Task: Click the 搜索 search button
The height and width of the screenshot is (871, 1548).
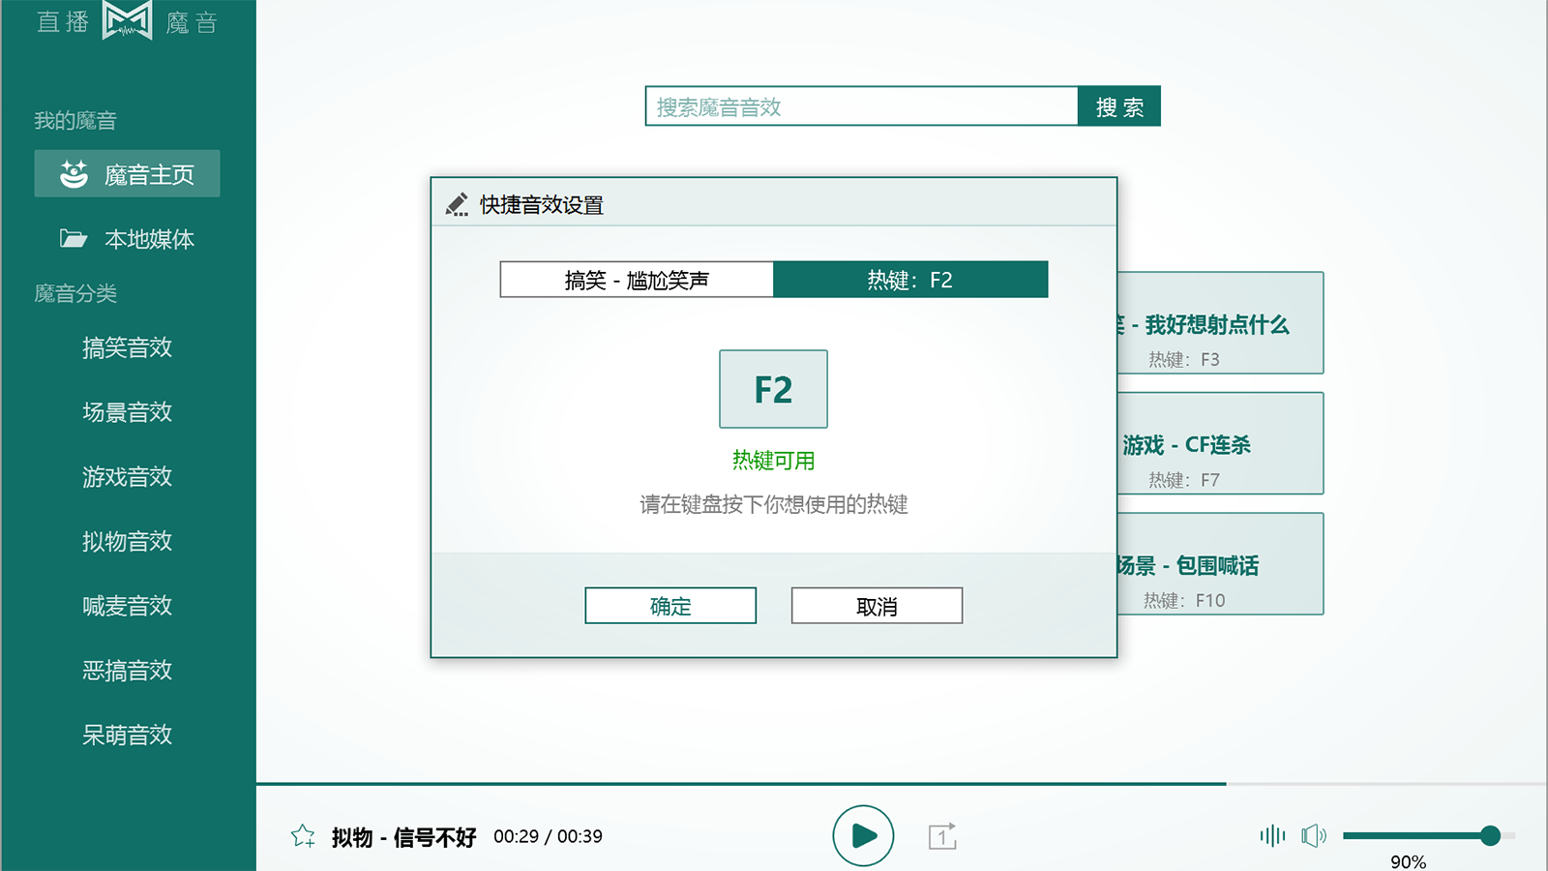Action: coord(1118,106)
